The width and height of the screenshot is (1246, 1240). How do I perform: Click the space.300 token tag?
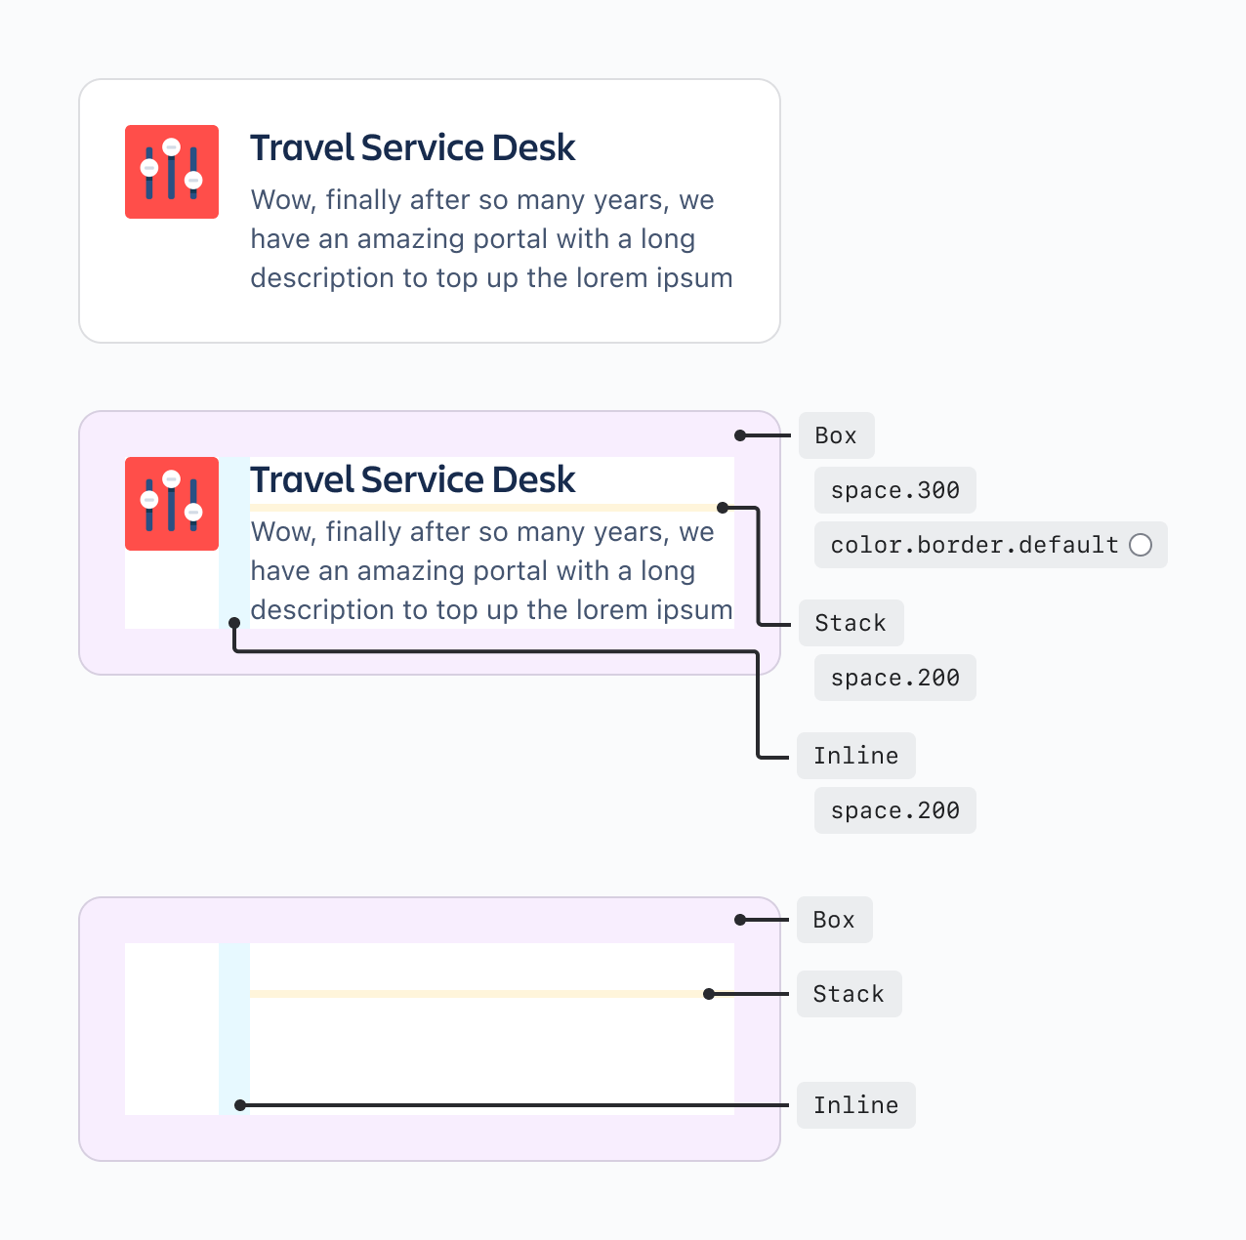(x=894, y=490)
